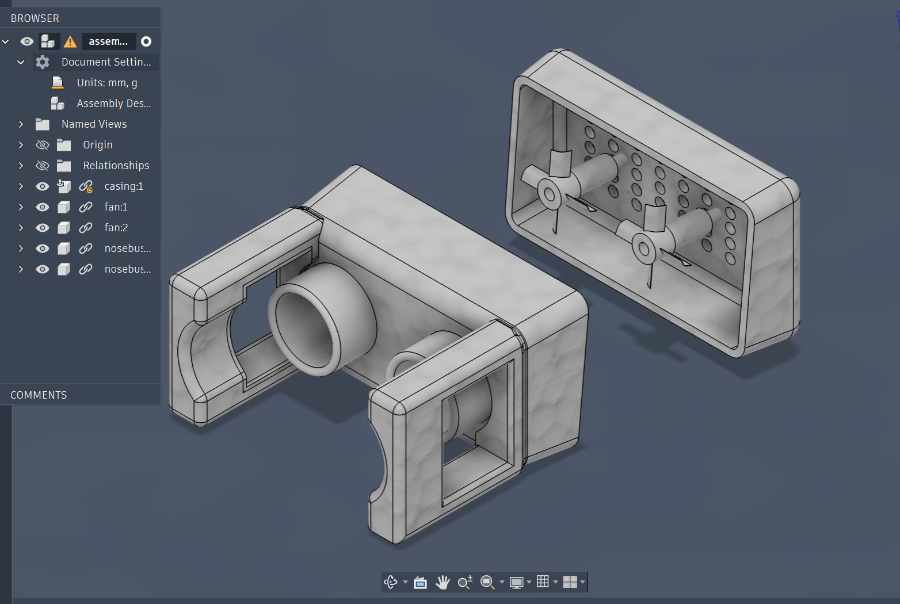Click the grounded component icon of casing:1
Viewport: 900px width, 604px height.
click(x=64, y=186)
